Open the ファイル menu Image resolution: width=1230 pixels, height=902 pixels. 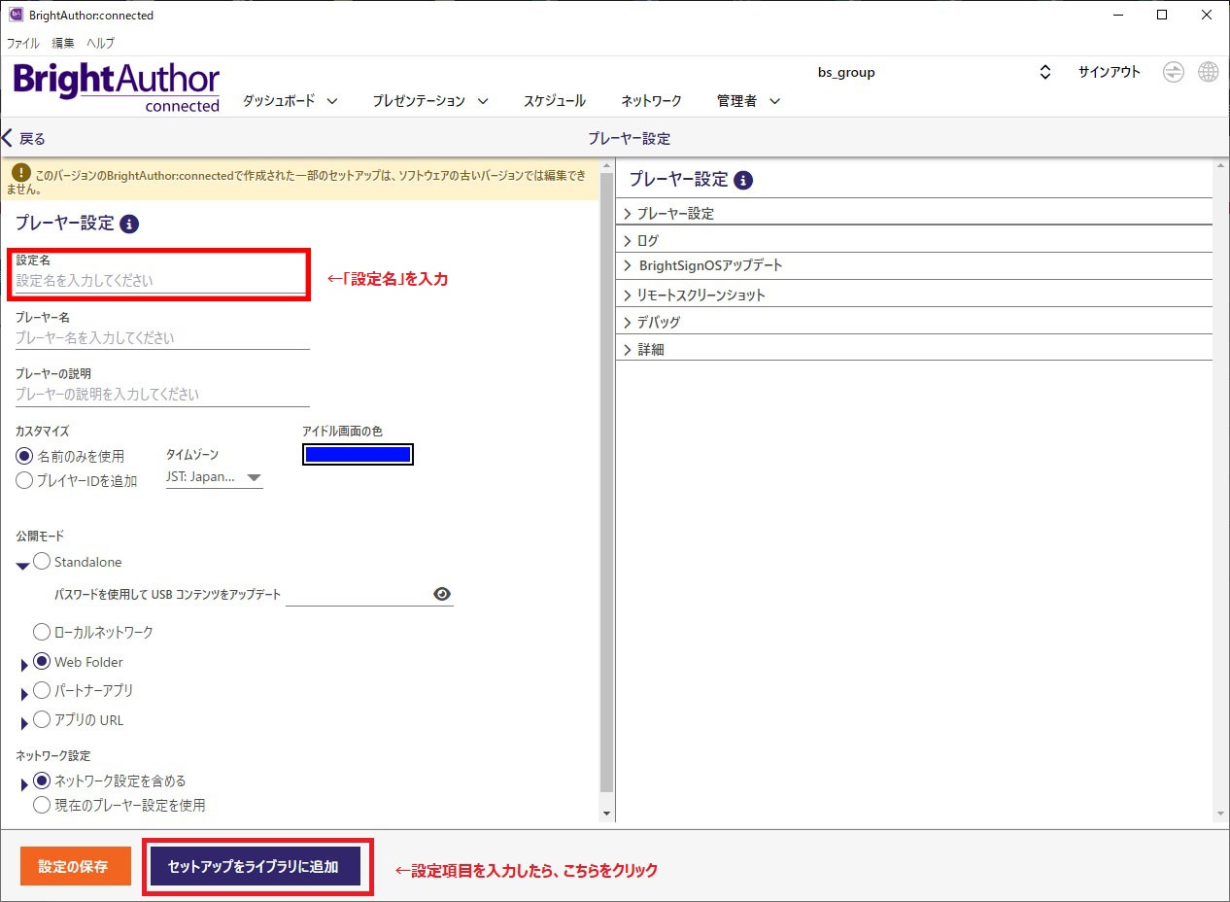tap(23, 43)
